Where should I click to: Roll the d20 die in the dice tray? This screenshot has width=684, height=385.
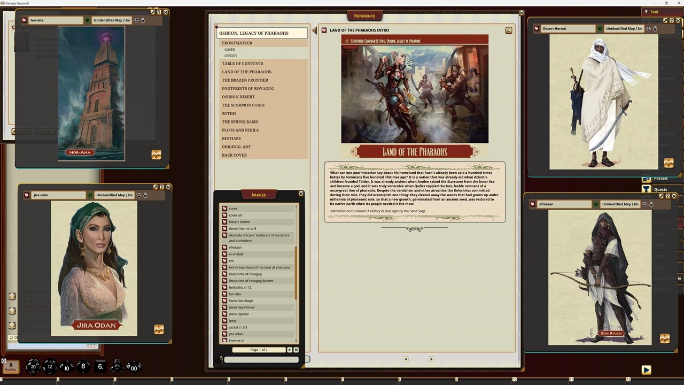pos(33,366)
